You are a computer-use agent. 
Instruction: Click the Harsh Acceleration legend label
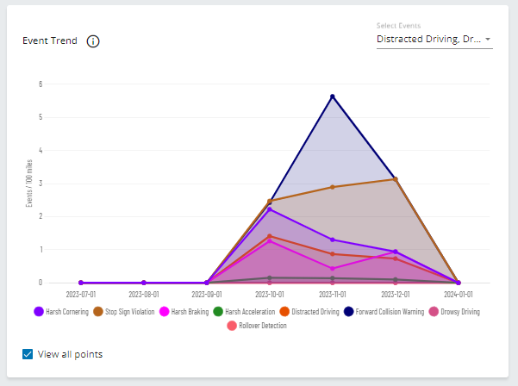[x=250, y=312]
